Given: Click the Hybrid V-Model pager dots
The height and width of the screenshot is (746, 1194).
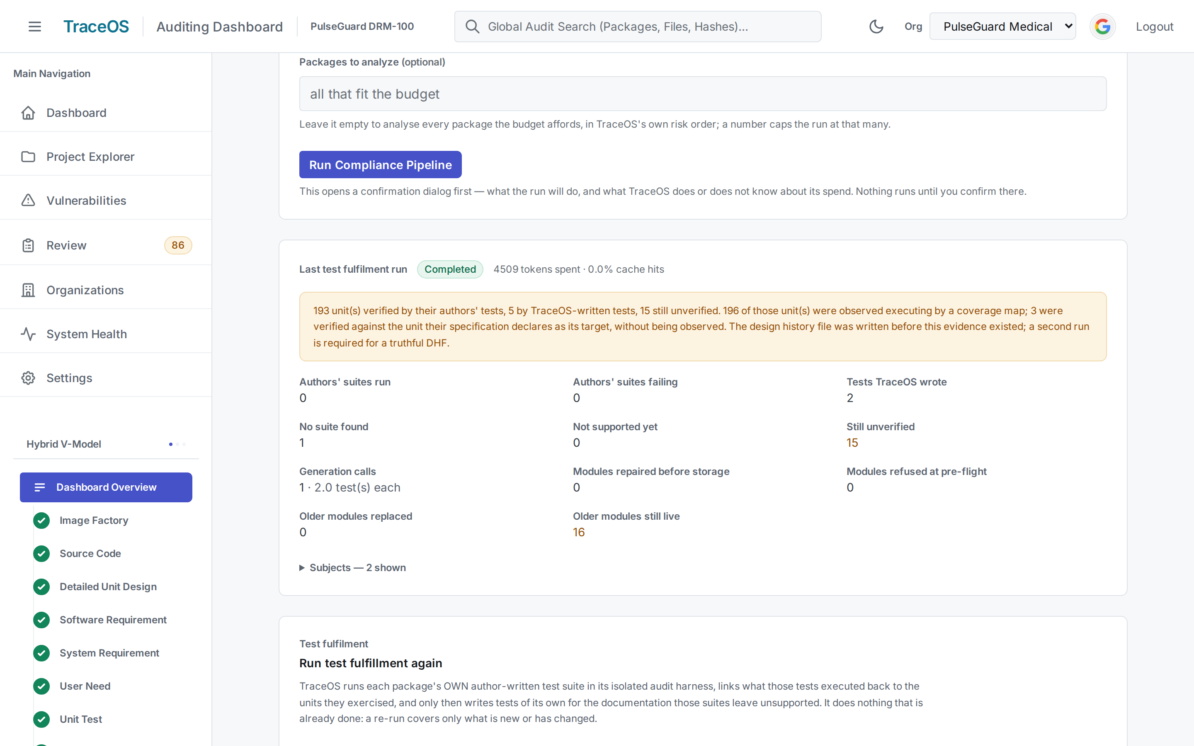Looking at the screenshot, I should pos(177,444).
